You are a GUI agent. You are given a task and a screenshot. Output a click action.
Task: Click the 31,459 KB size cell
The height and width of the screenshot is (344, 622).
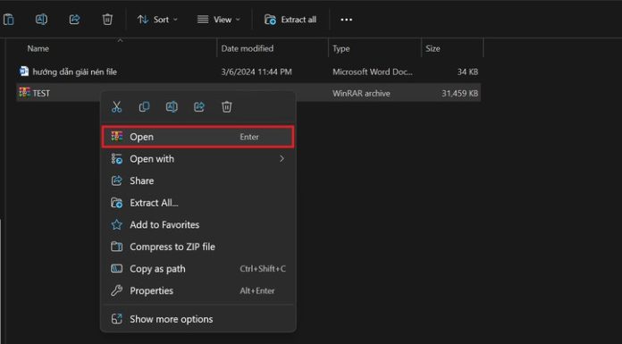click(x=459, y=93)
